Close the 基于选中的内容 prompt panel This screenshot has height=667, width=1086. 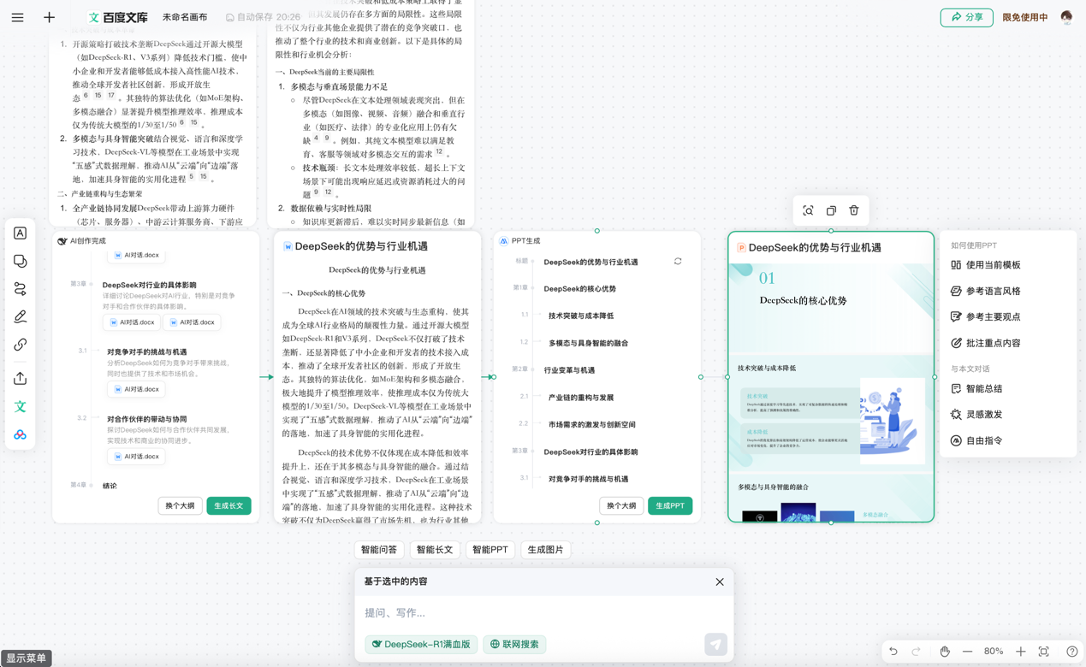coord(720,581)
